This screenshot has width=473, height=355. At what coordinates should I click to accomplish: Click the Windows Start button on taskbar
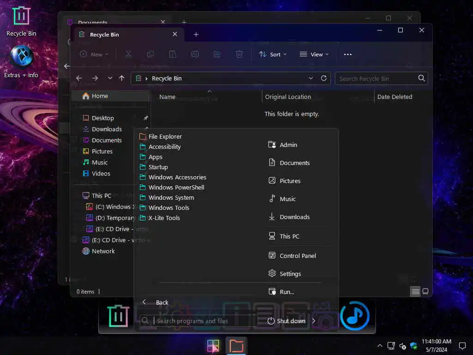tap(213, 346)
